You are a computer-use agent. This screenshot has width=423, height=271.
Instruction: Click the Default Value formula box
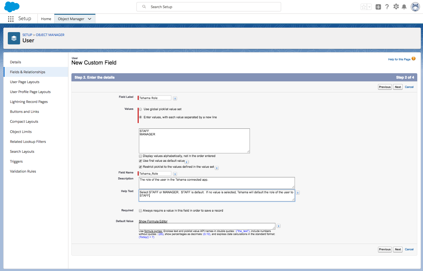pos(207,226)
